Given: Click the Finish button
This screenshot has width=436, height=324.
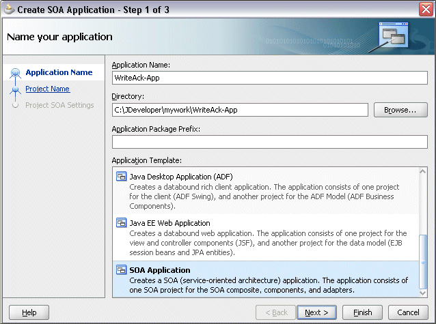Looking at the screenshot, I should click(362, 312).
